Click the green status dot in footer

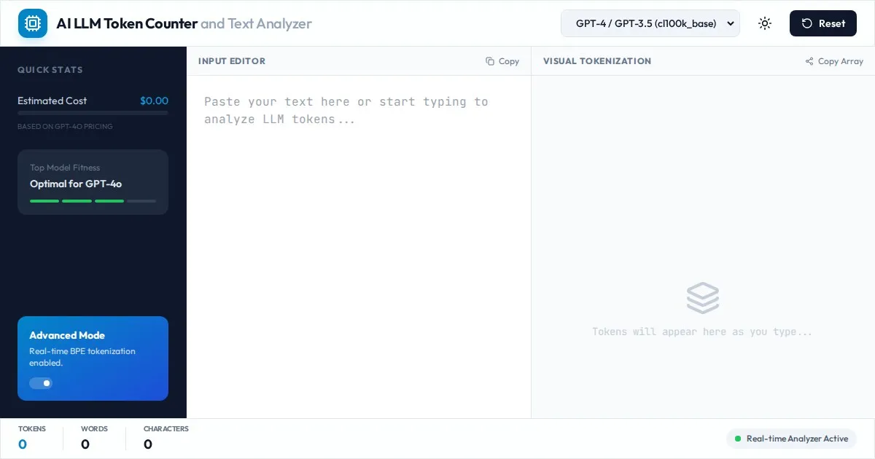pyautogui.click(x=738, y=439)
